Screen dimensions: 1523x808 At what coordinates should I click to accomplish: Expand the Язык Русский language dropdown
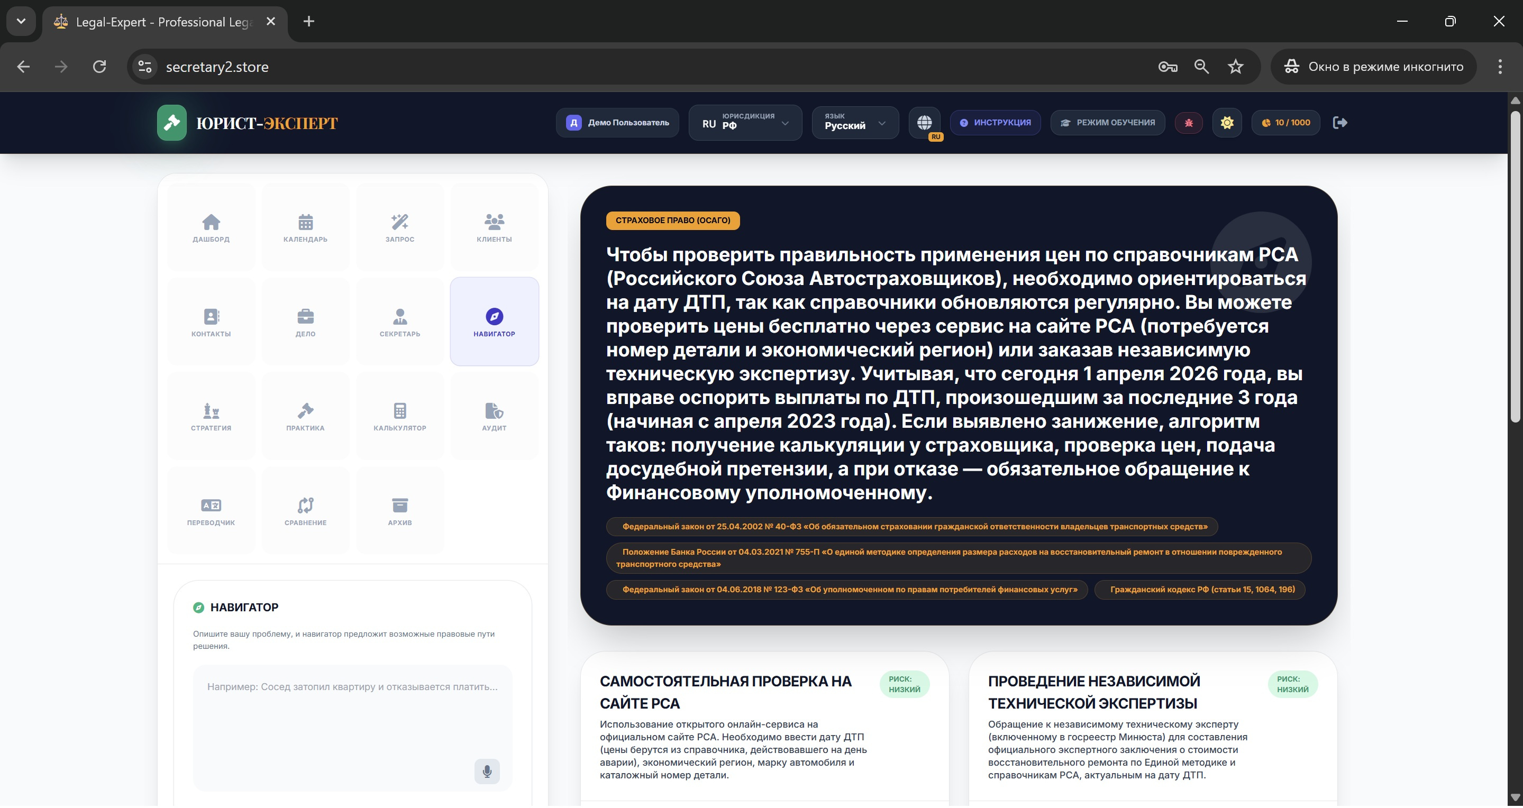(855, 122)
